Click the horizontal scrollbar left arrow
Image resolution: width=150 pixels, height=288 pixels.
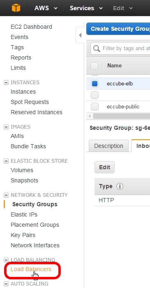pyautogui.click(x=90, y=116)
